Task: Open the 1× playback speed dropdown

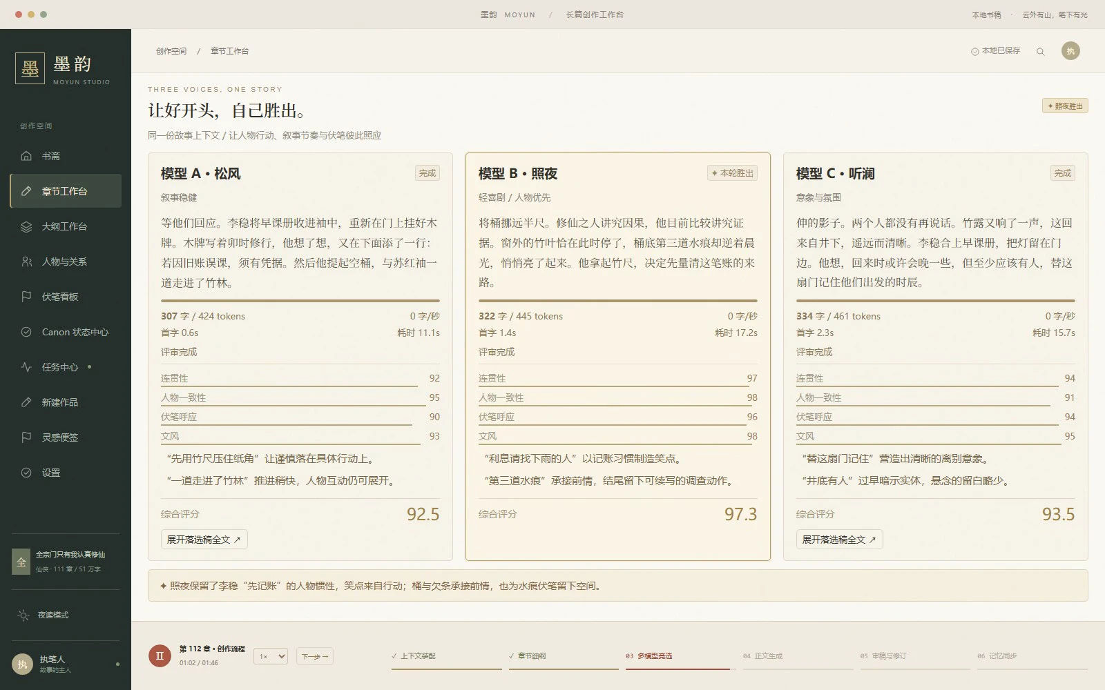Action: pyautogui.click(x=270, y=656)
